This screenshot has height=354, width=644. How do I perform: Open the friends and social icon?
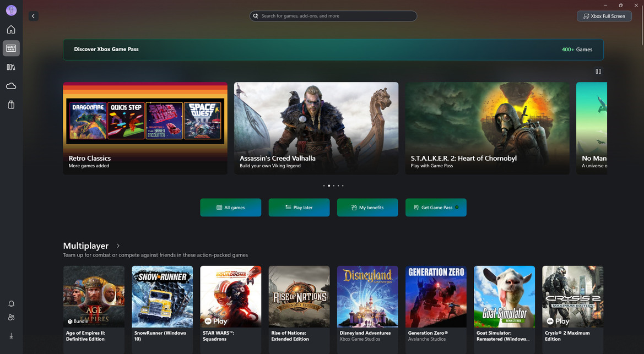pos(11,318)
